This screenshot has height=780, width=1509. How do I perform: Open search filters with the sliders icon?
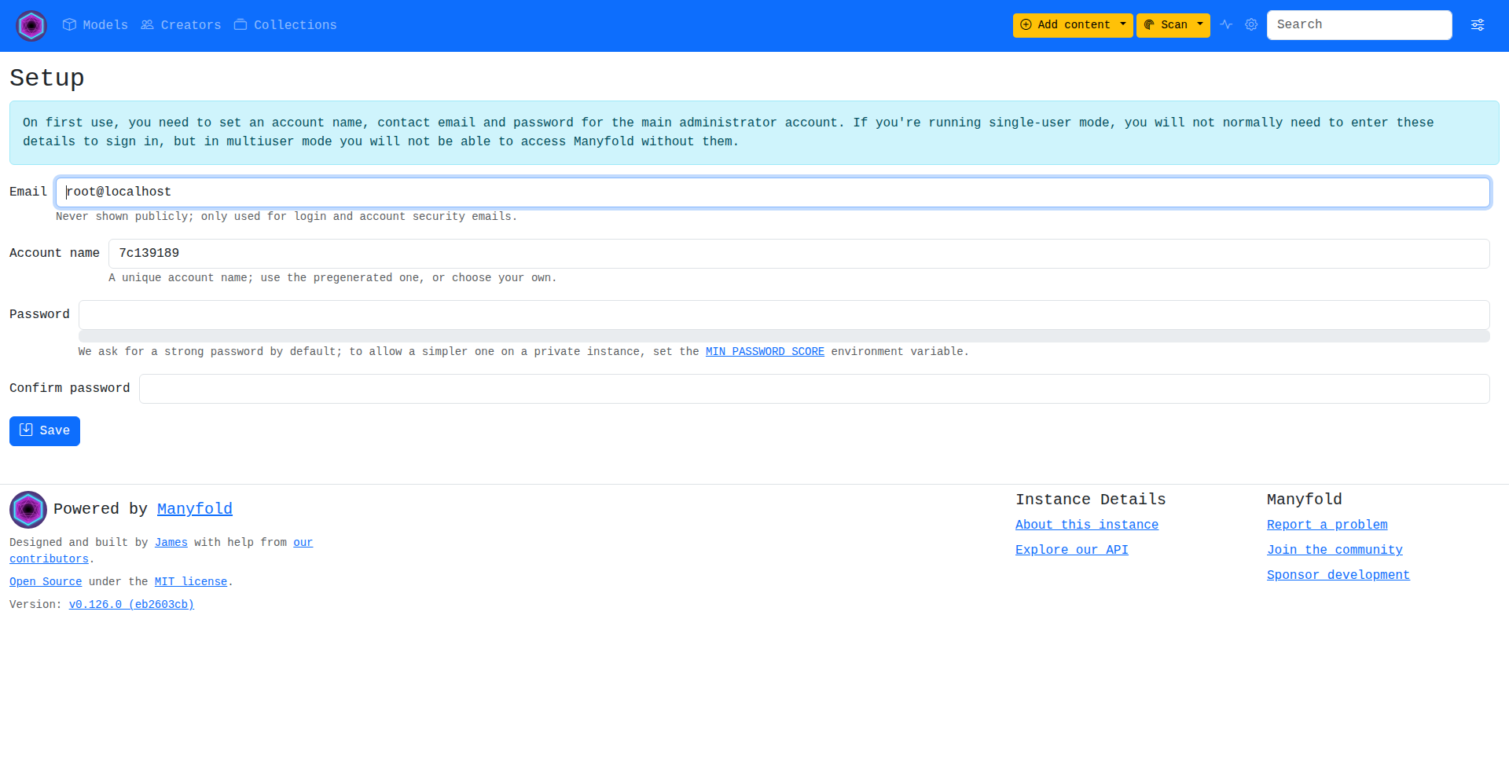[1478, 25]
